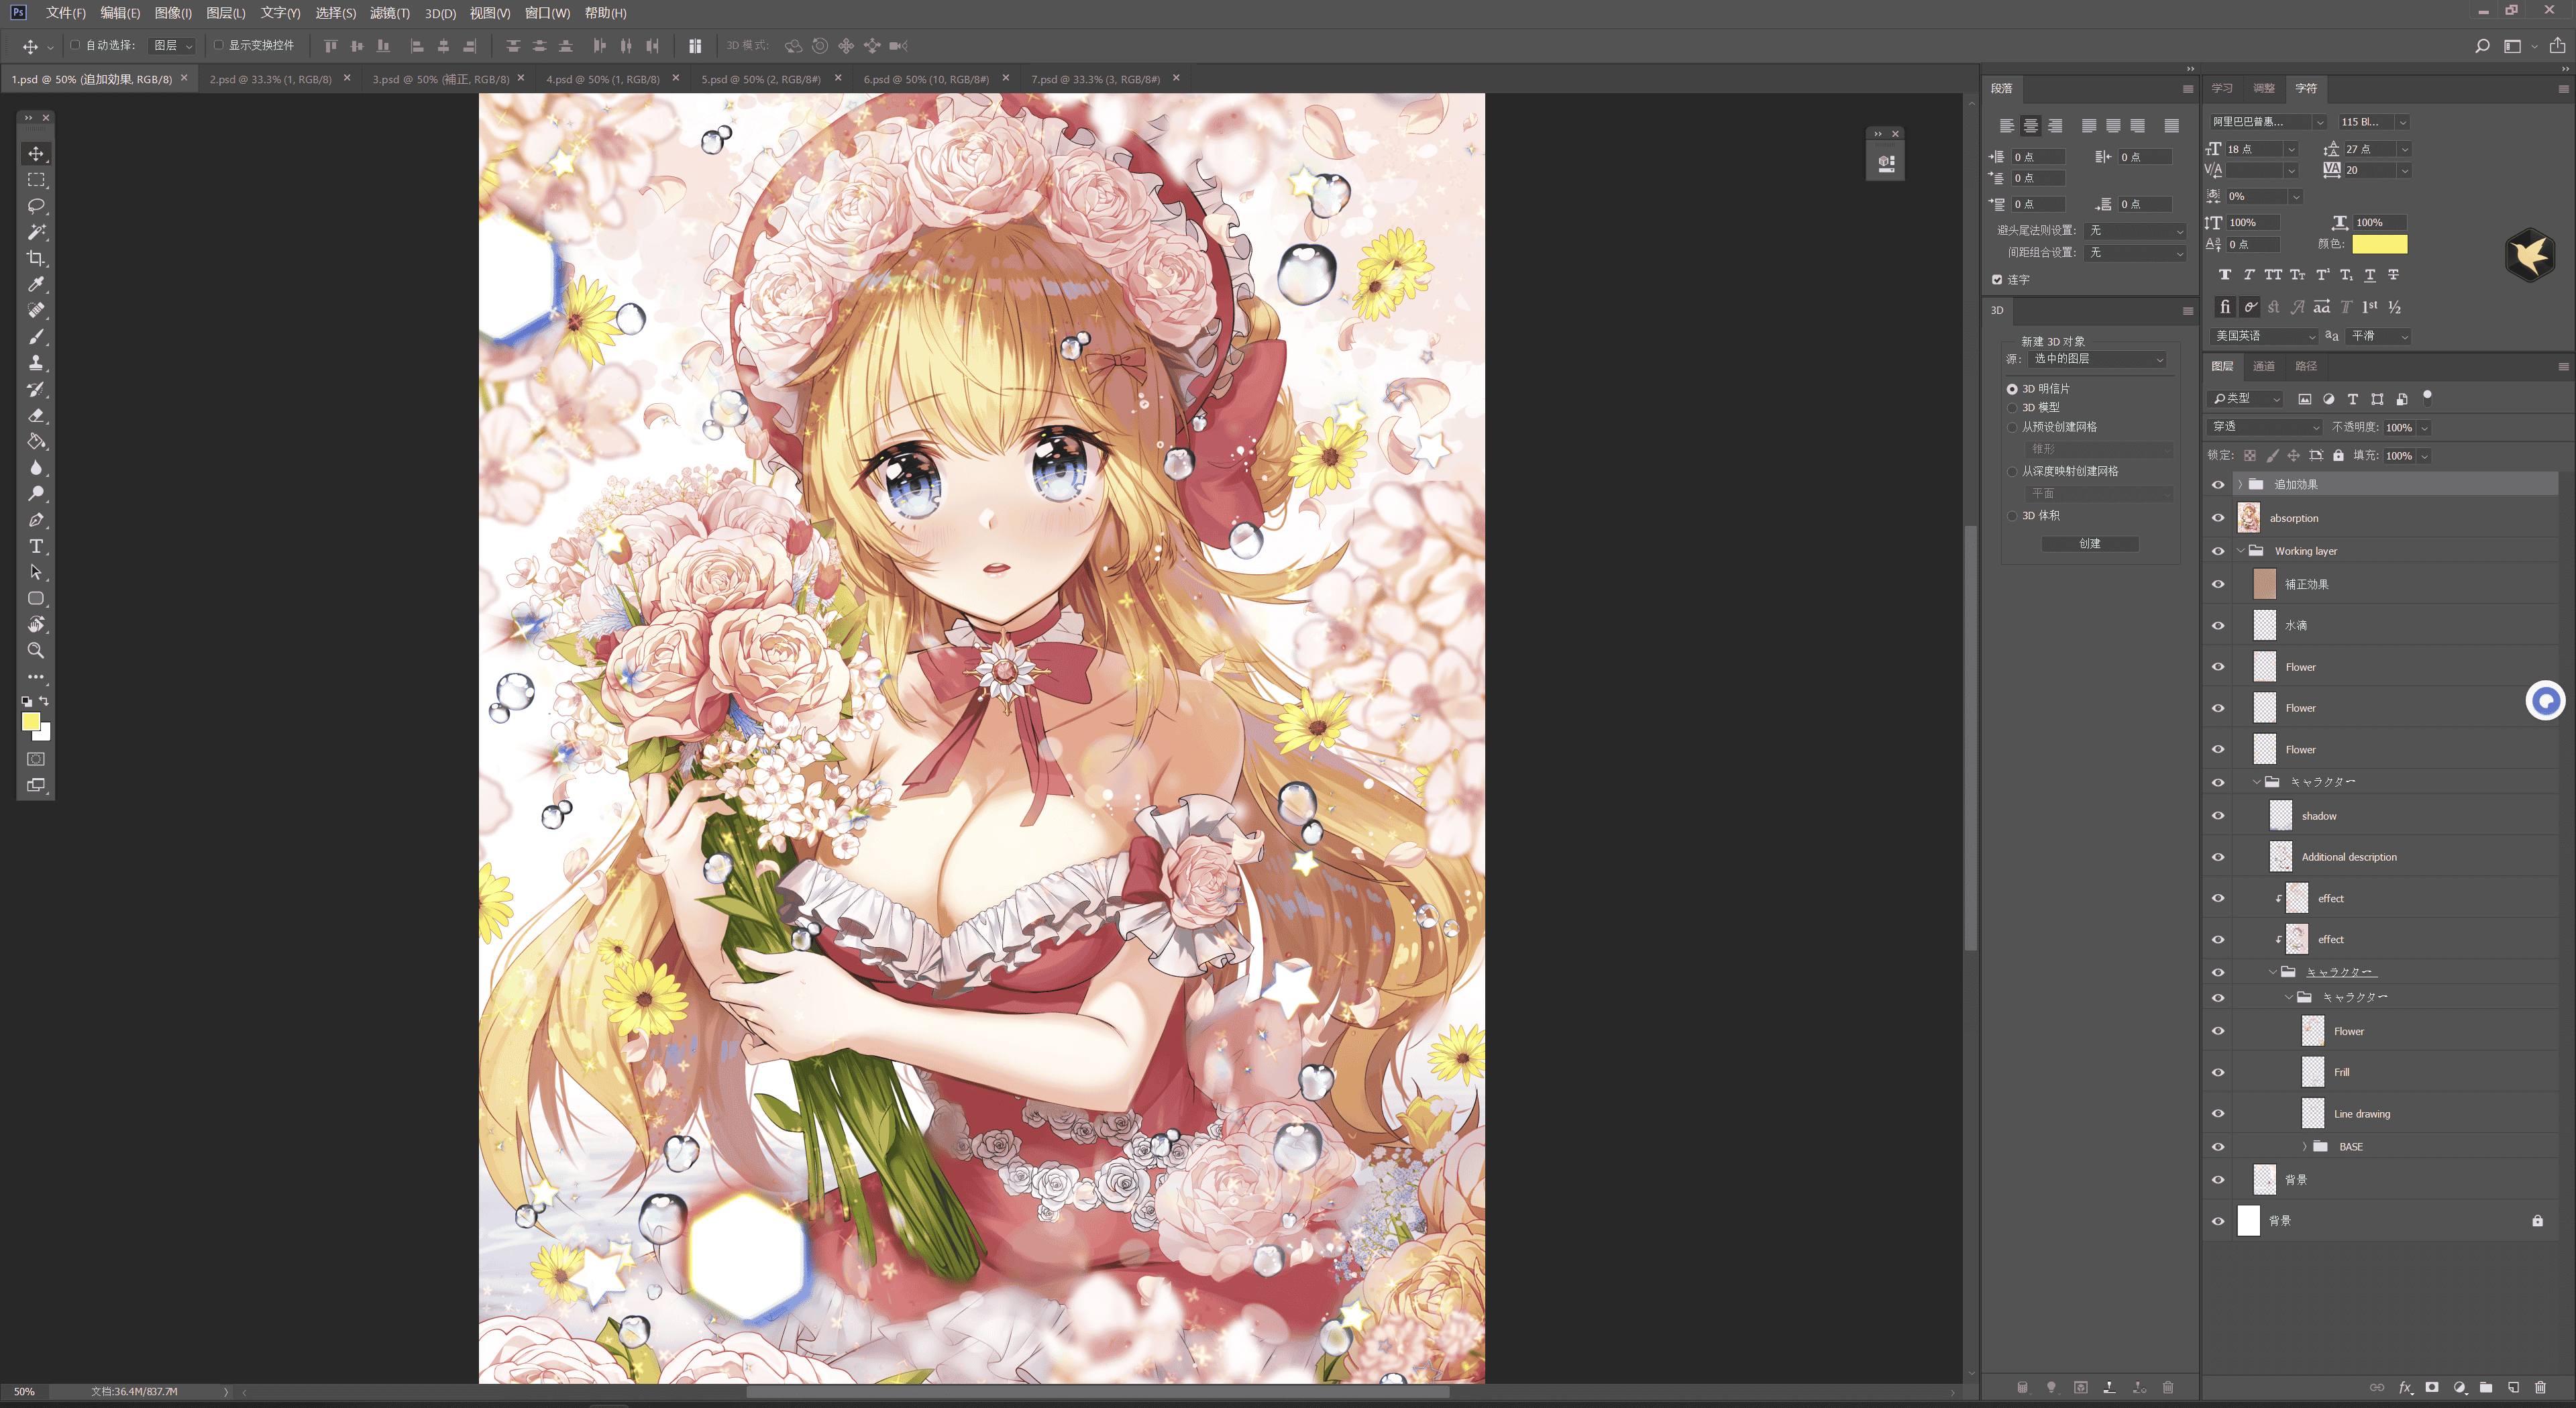Expand the BASE layer group
This screenshot has width=2576, height=1408.
(x=2305, y=1147)
